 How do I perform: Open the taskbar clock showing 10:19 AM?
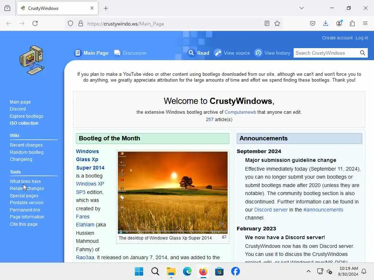pyautogui.click(x=348, y=271)
